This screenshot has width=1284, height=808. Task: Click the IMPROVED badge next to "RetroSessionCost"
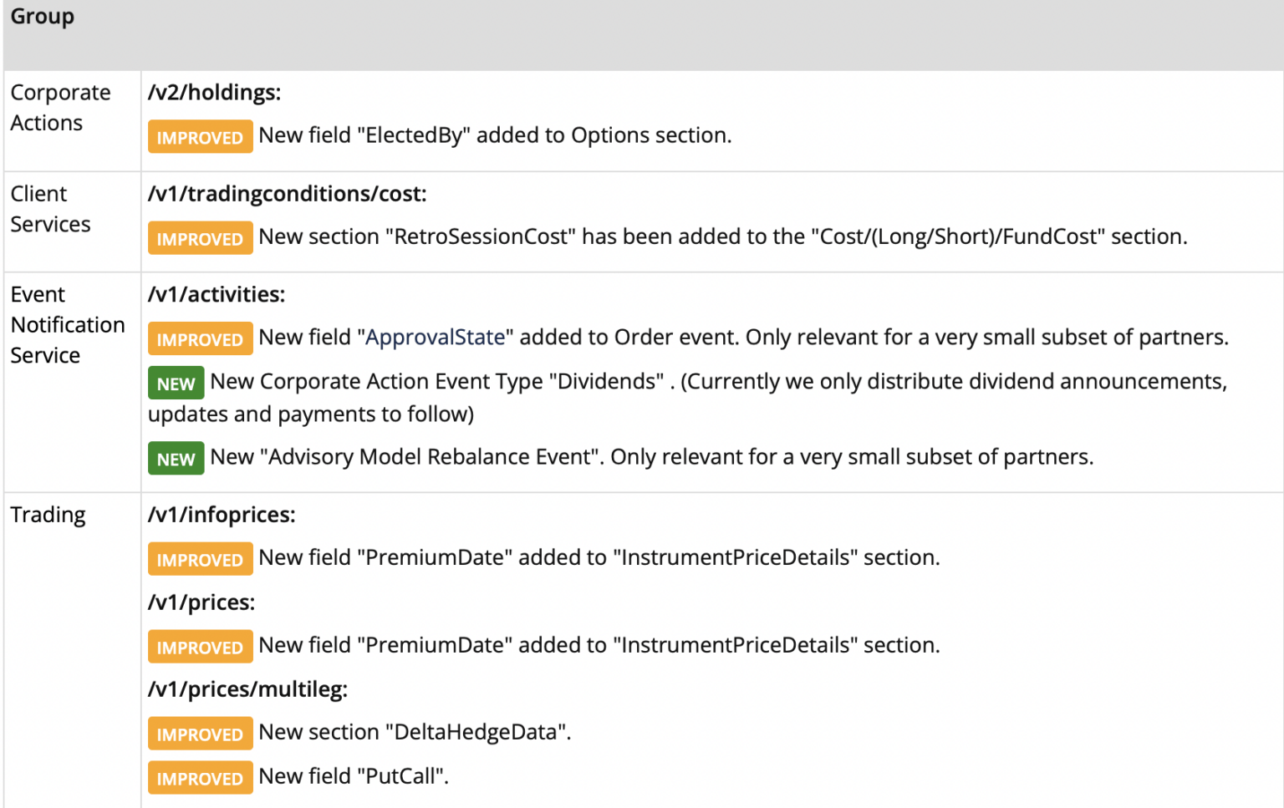click(x=200, y=238)
